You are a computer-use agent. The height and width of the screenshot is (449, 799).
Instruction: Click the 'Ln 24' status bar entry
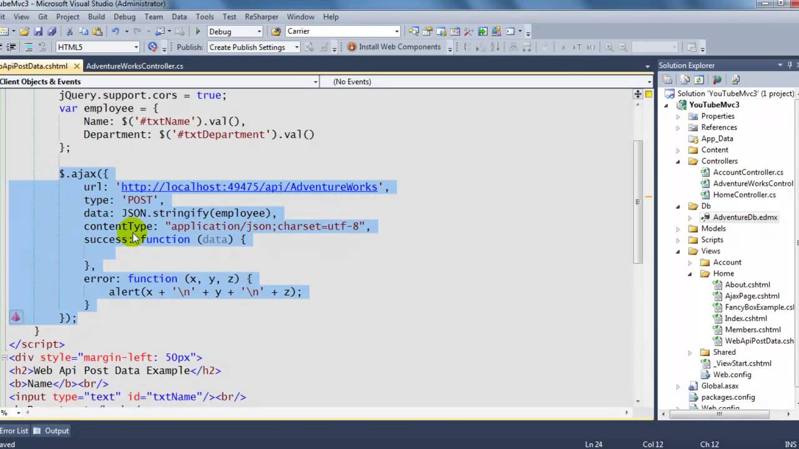click(x=594, y=445)
